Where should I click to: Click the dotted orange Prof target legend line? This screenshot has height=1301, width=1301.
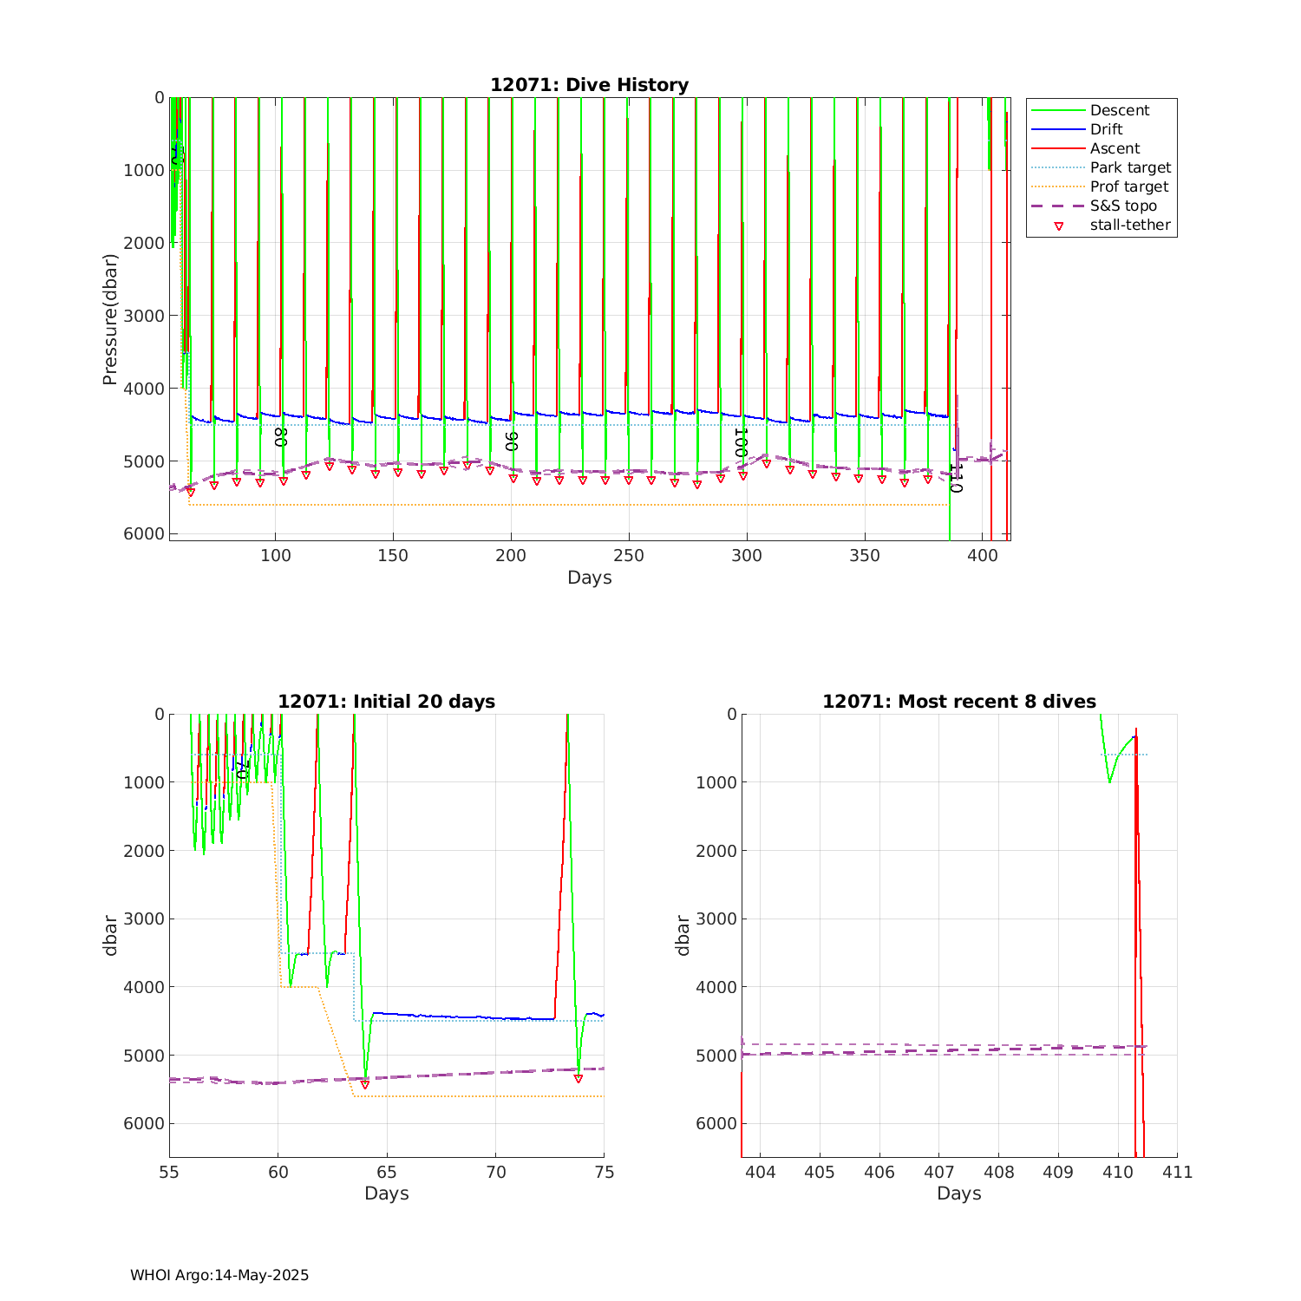(x=1058, y=186)
